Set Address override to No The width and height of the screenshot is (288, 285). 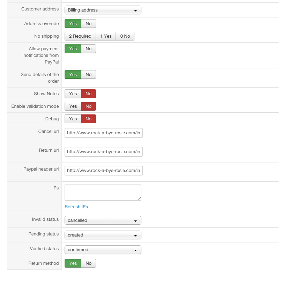coord(89,24)
